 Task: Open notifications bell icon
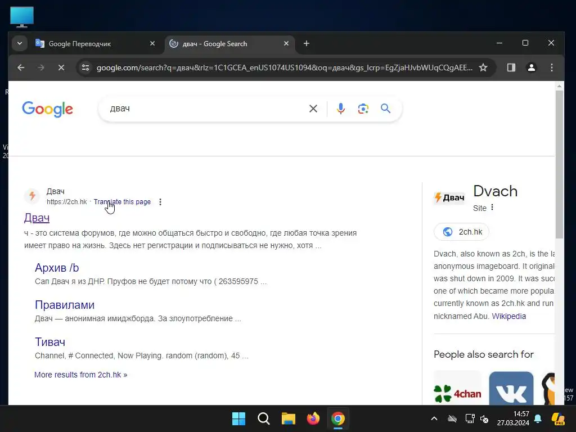point(538,418)
